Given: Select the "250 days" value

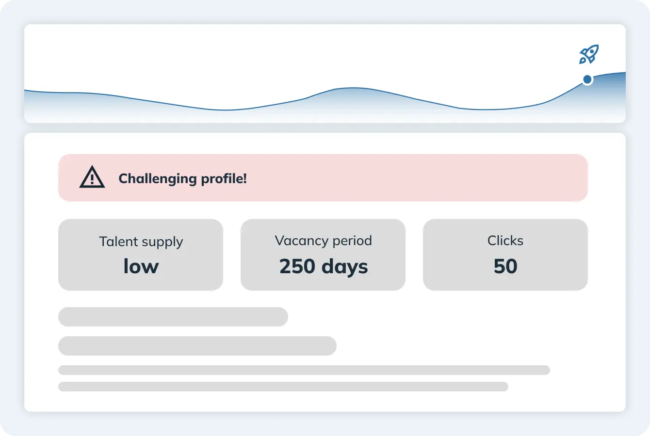Looking at the screenshot, I should (x=323, y=266).
